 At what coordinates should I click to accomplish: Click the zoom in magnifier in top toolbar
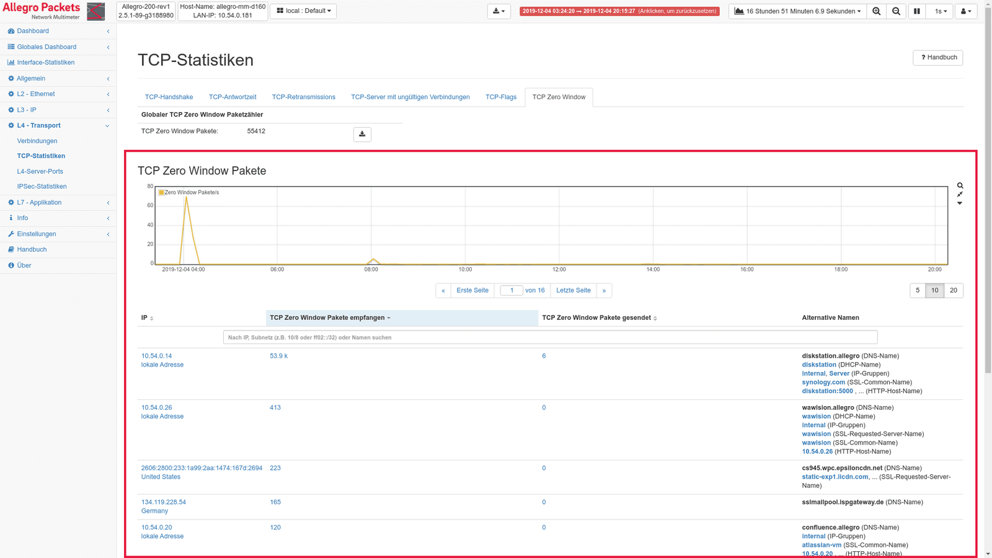876,11
